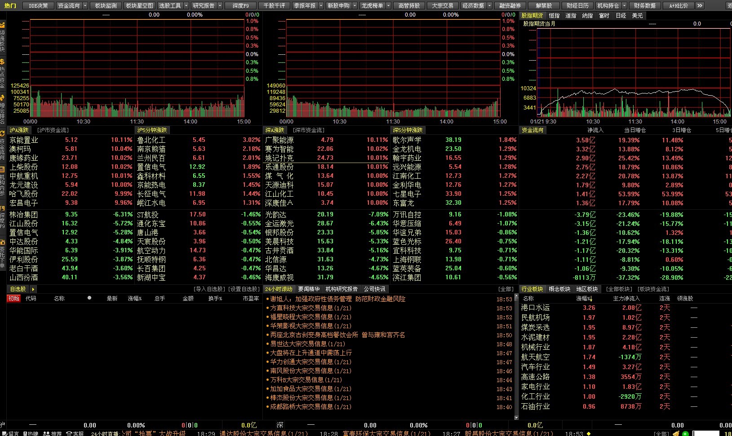
Task: Expand the 选股工具 dropdown arrow
Action: pyautogui.click(x=186, y=5)
